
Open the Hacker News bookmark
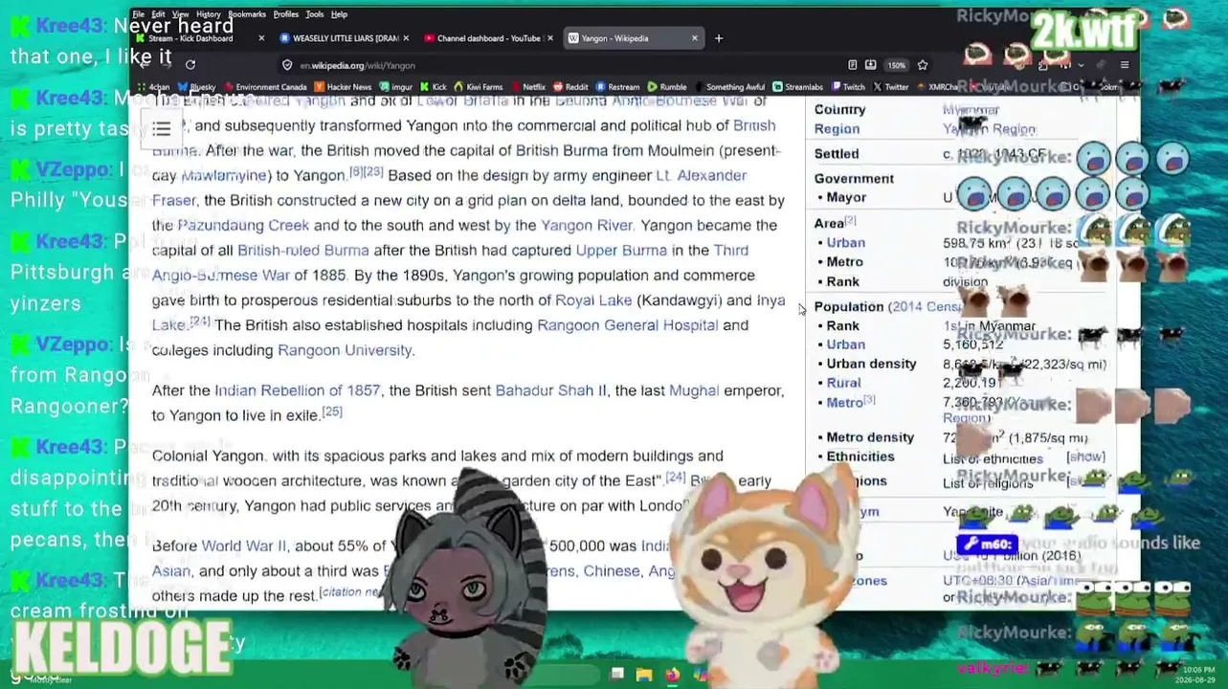point(342,87)
